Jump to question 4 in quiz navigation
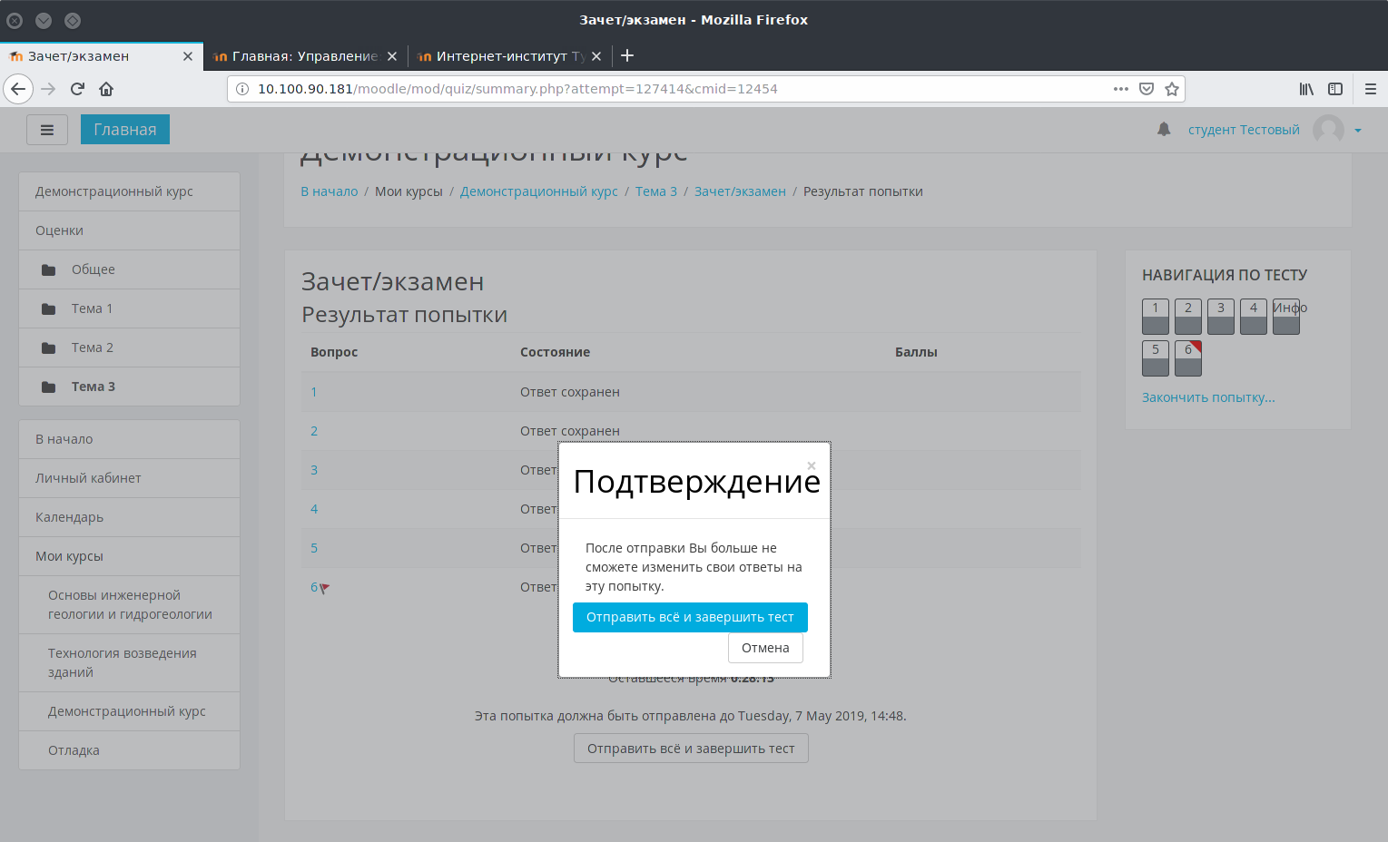Screen dimensions: 1388x842 (1254, 317)
